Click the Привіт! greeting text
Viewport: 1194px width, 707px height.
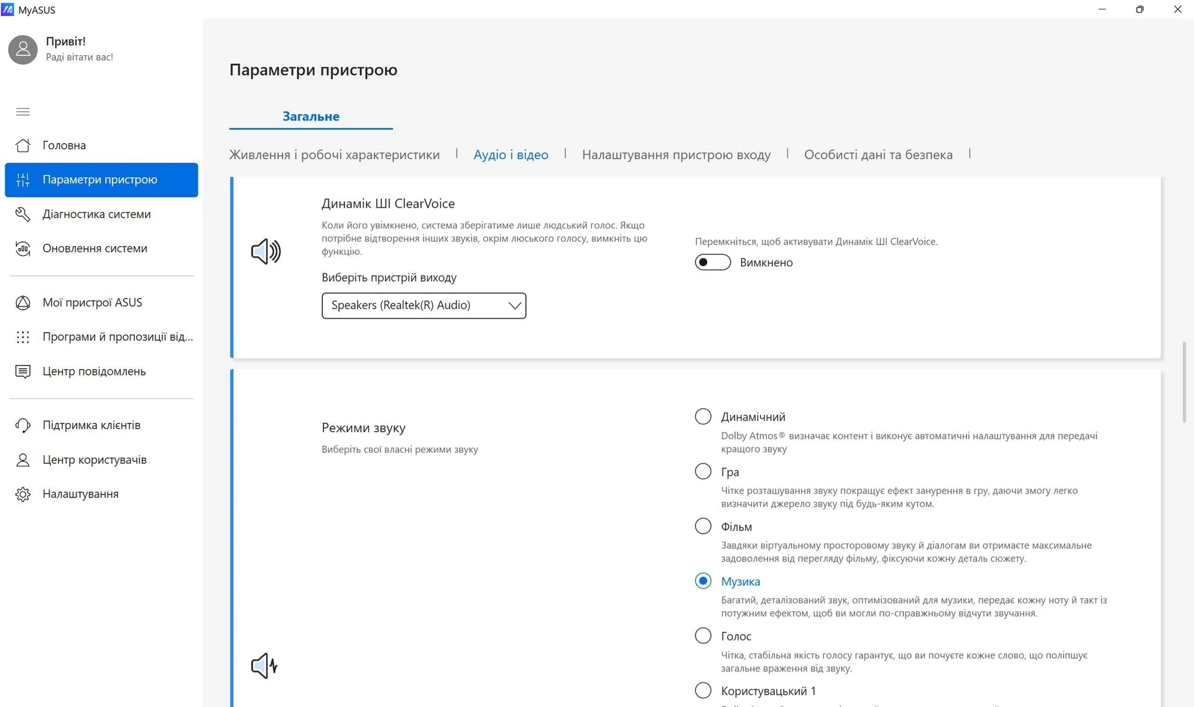(x=66, y=42)
